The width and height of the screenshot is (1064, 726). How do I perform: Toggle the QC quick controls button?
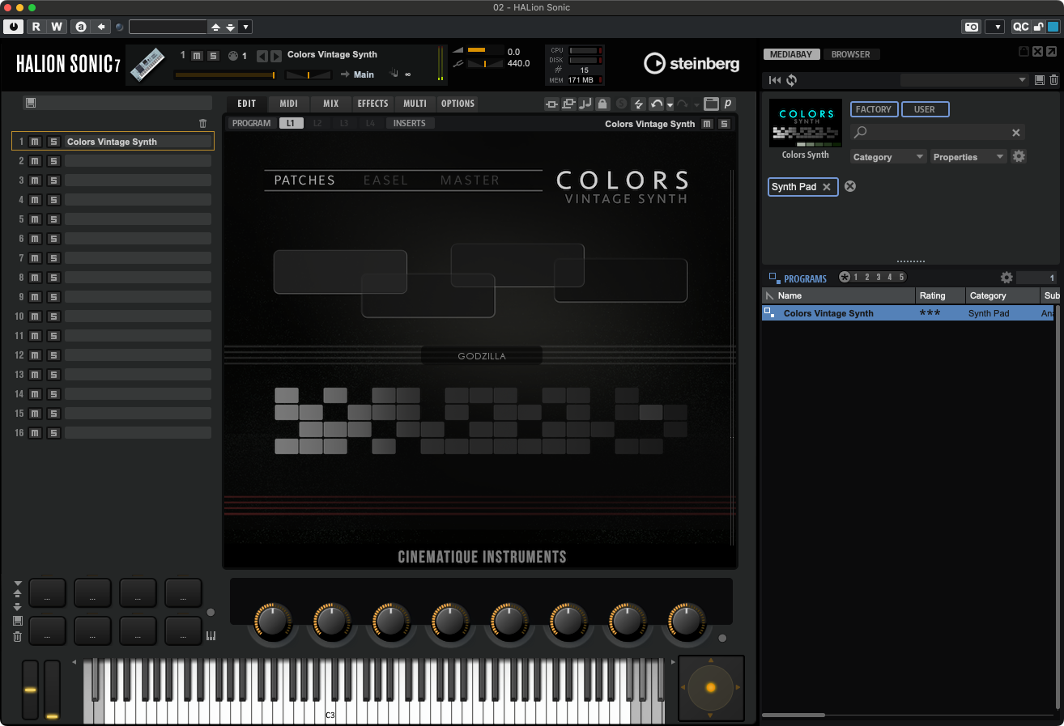coord(1021,27)
